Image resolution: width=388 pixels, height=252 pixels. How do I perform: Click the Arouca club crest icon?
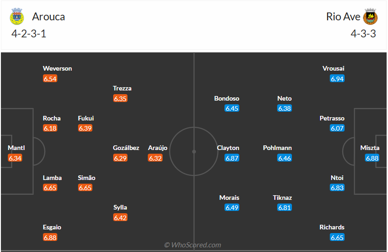[x=17, y=17]
